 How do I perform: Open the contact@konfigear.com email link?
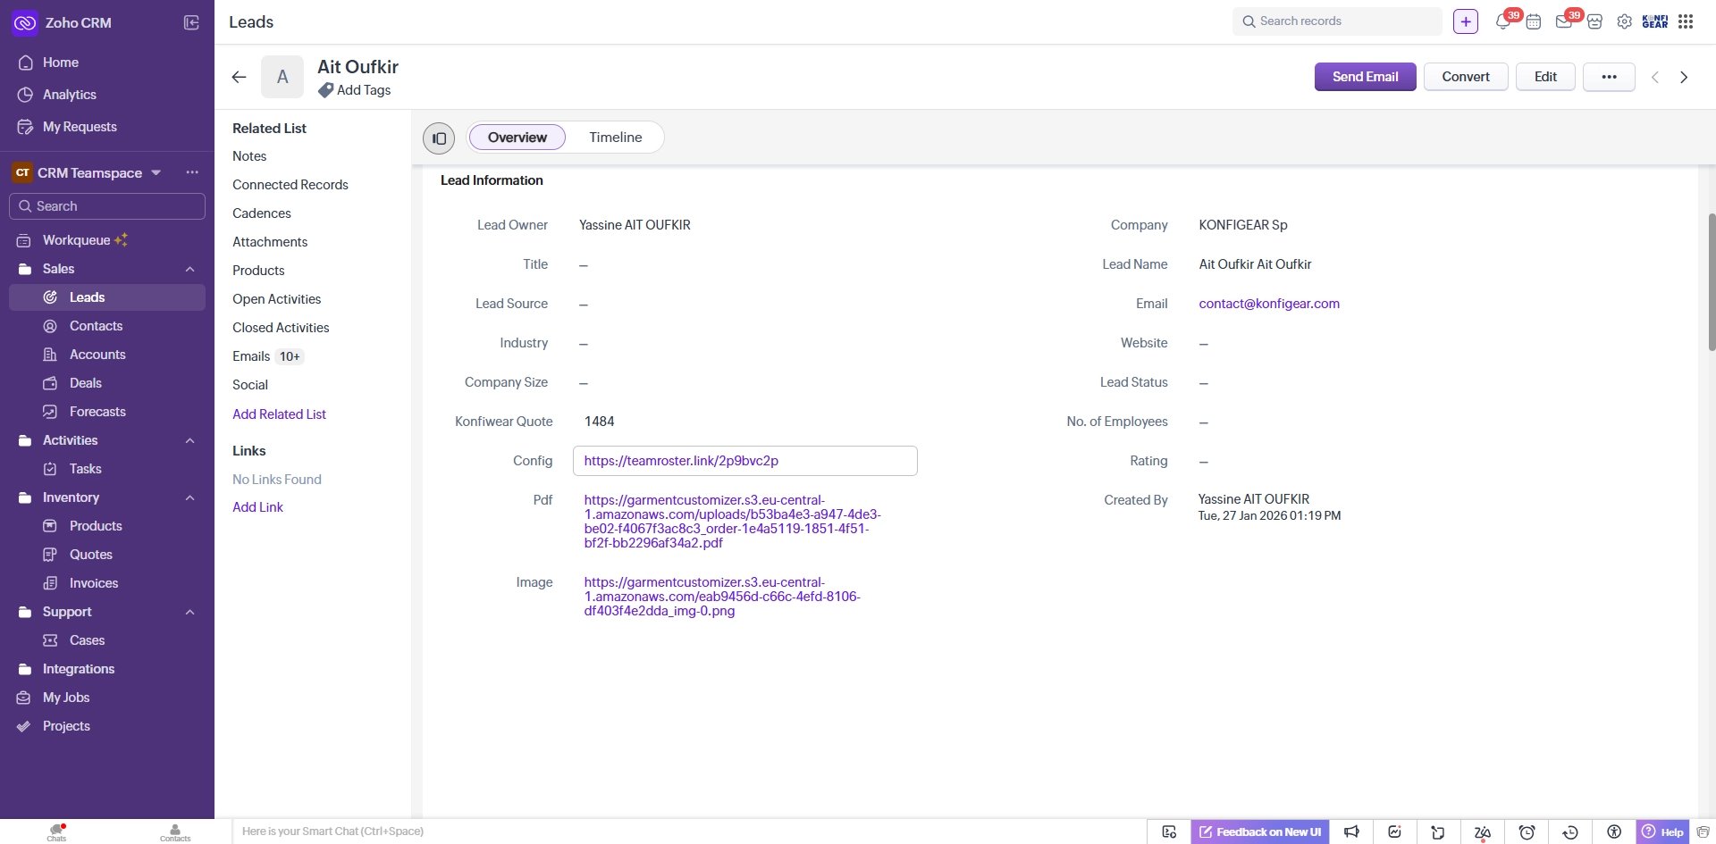[x=1269, y=304]
